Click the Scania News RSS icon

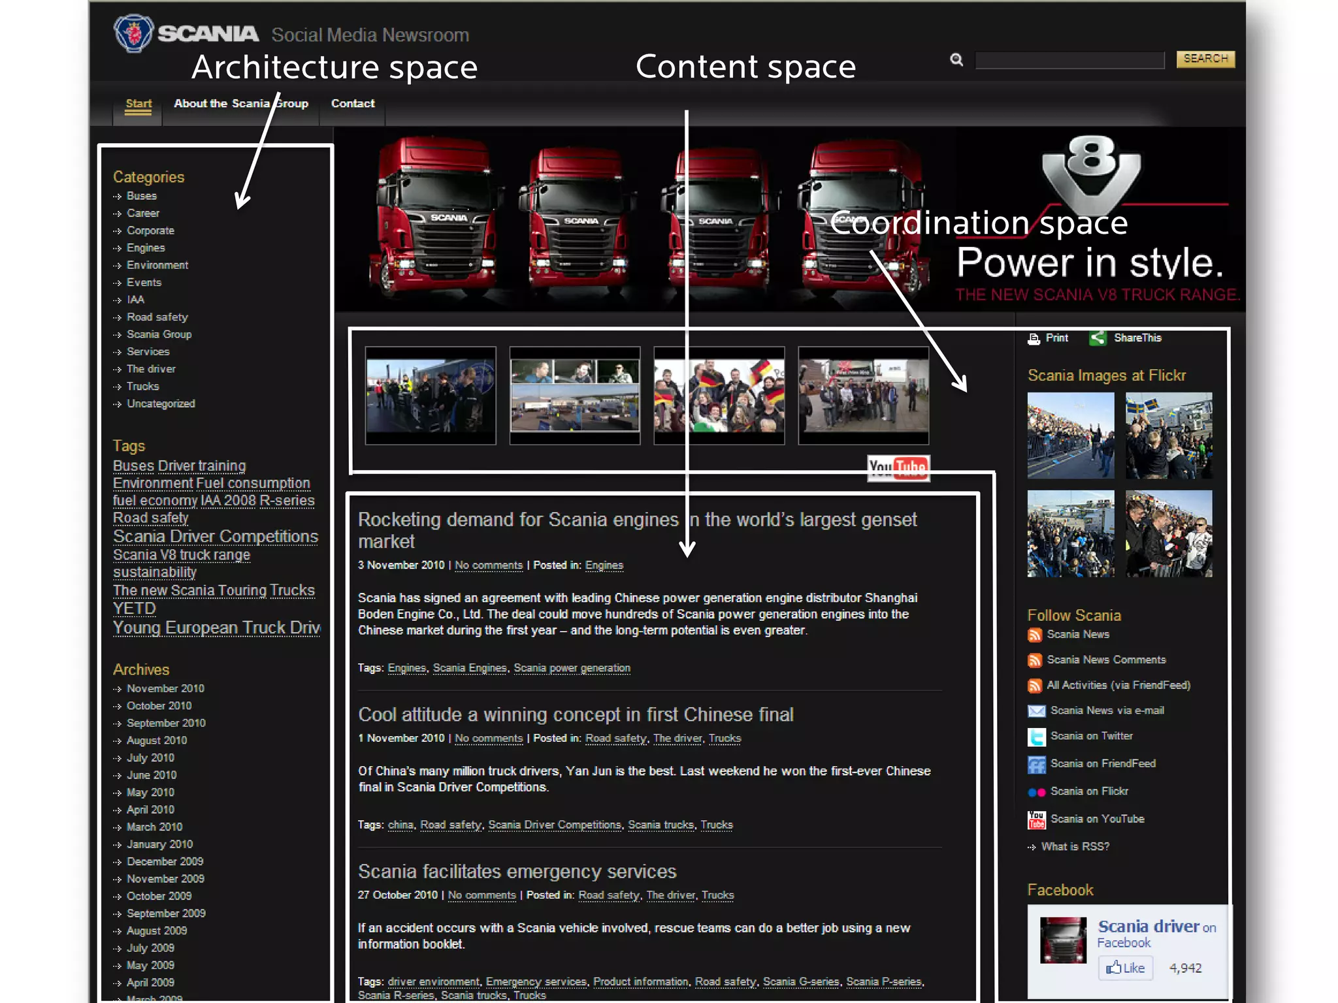tap(1035, 635)
